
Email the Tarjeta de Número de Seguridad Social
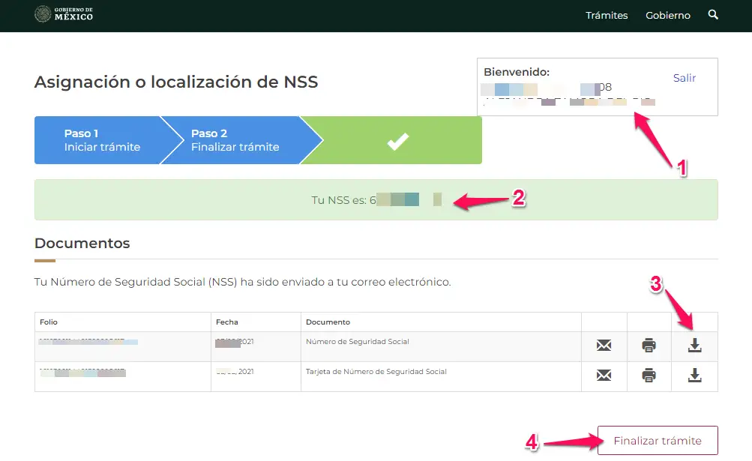click(604, 375)
